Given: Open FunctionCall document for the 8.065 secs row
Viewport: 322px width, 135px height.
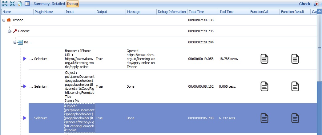Looking at the screenshot, I should pos(264,86).
